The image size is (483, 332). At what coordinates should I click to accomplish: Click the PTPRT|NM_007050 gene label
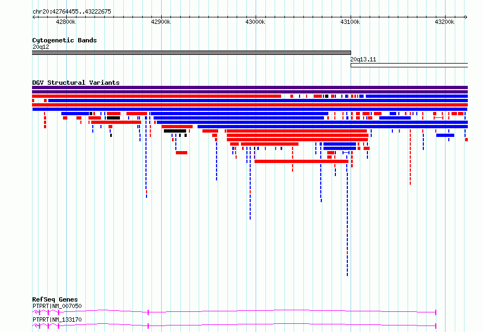(58, 306)
